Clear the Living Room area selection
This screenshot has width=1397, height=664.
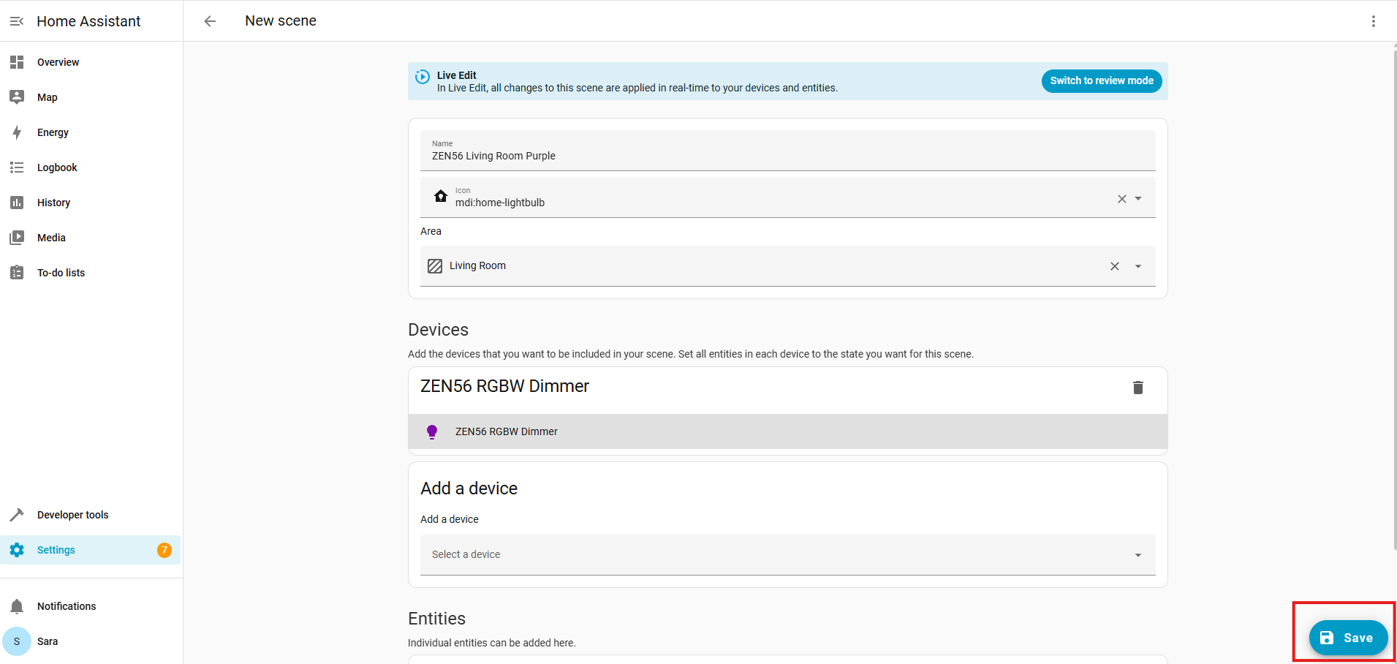click(x=1114, y=266)
